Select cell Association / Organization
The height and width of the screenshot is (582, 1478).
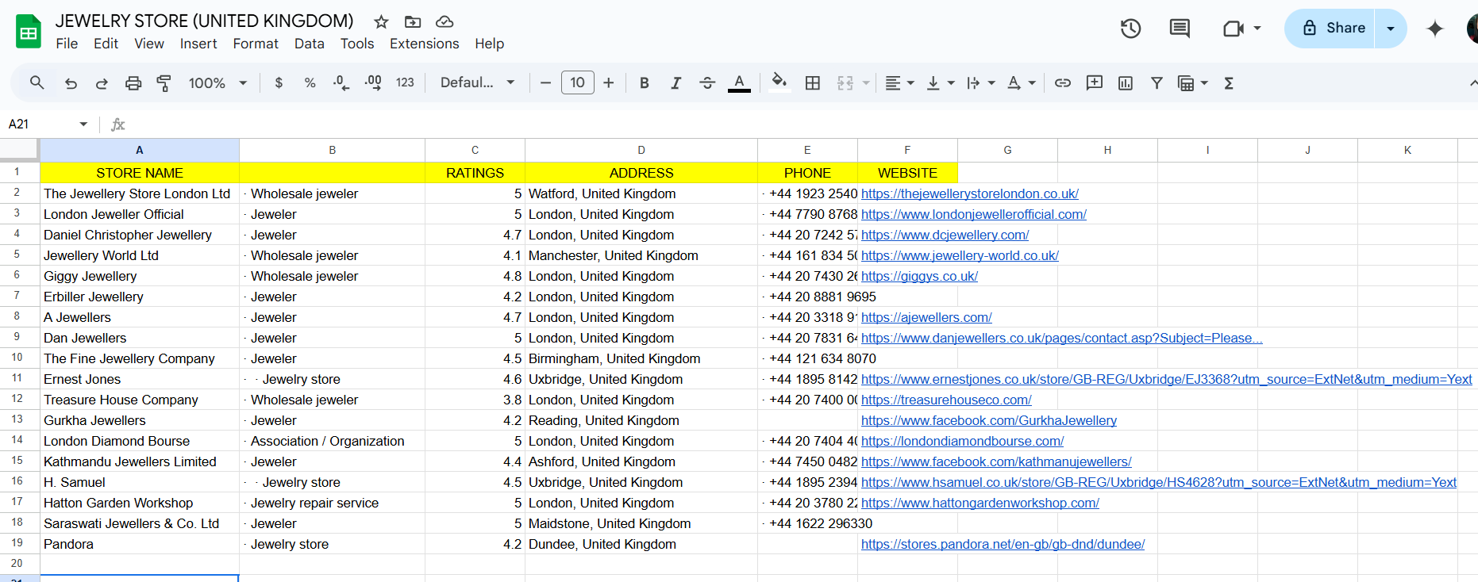pyautogui.click(x=332, y=440)
